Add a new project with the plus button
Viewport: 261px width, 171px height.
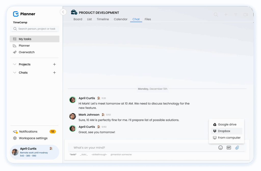[x=54, y=64]
